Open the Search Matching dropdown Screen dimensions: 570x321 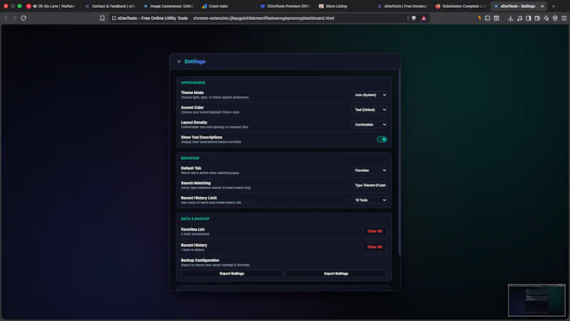click(x=369, y=185)
